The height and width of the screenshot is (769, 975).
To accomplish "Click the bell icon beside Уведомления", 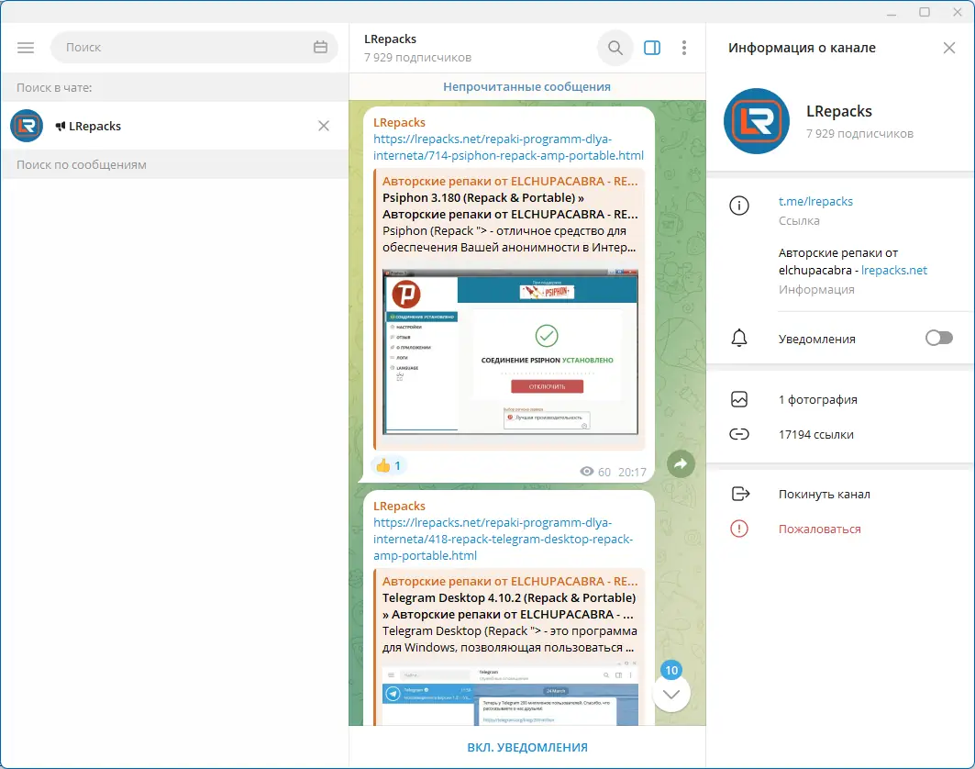I will pyautogui.click(x=738, y=338).
